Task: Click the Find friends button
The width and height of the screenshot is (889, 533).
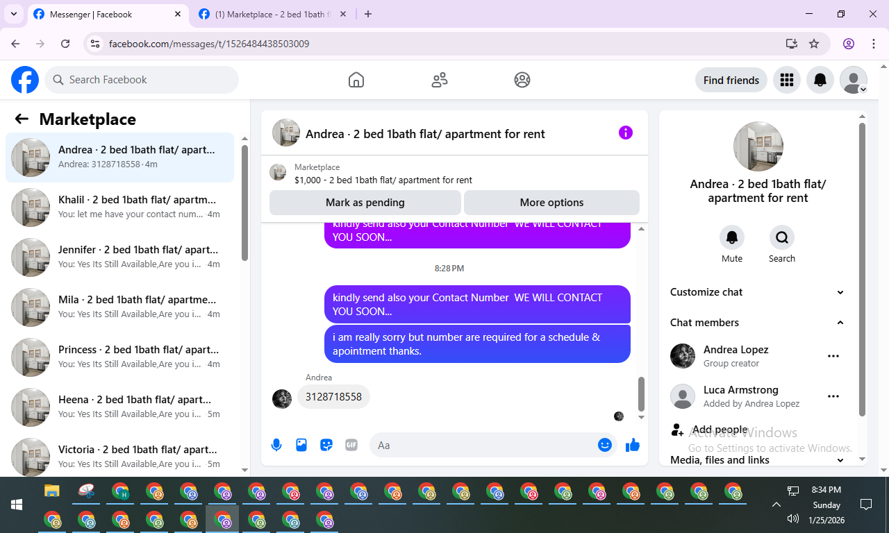Action: [731, 80]
